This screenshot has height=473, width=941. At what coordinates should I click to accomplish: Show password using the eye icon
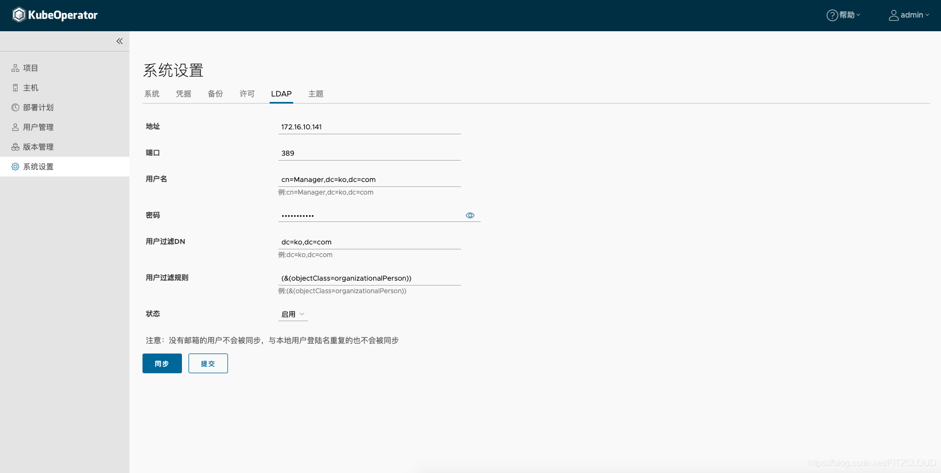click(470, 215)
